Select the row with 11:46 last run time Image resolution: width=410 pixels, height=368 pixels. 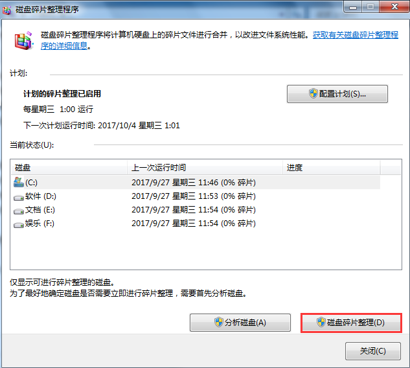pos(193,183)
